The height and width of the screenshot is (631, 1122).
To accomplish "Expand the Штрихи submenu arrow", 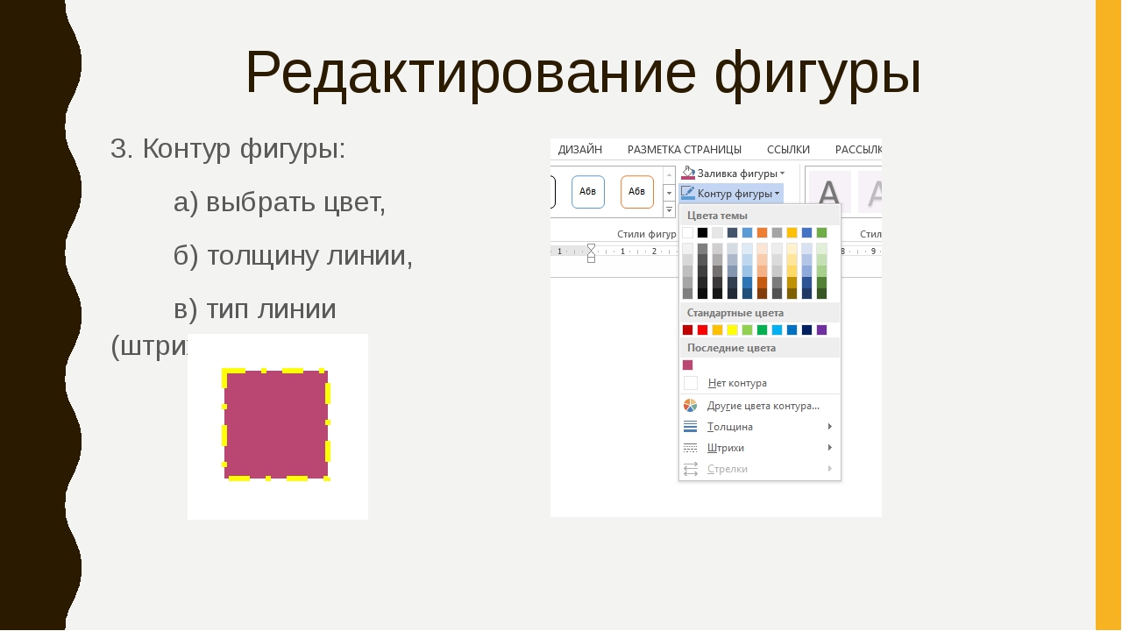I will point(830,448).
